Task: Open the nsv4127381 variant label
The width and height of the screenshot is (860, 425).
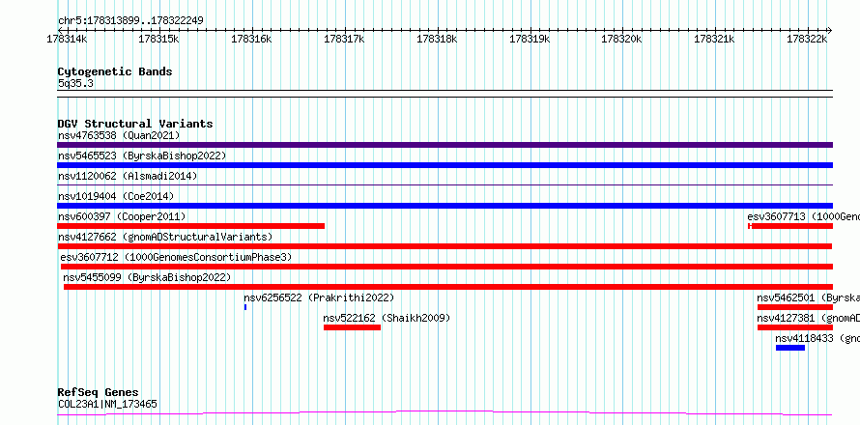Action: 809,318
